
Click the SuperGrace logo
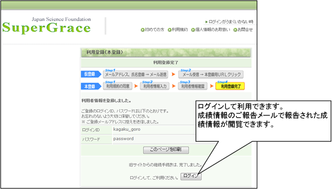click(x=47, y=25)
